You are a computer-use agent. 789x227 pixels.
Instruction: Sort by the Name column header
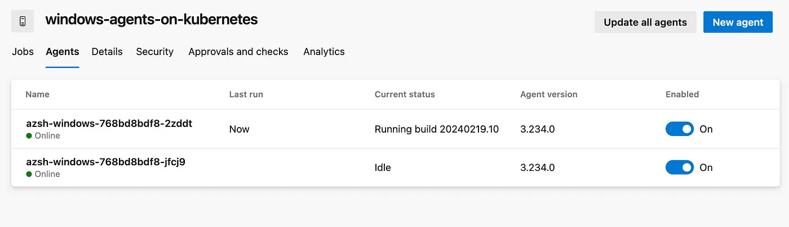pyautogui.click(x=38, y=94)
